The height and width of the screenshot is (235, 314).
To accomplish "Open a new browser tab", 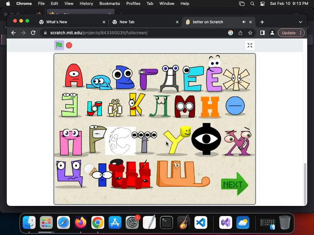I will point(262,22).
